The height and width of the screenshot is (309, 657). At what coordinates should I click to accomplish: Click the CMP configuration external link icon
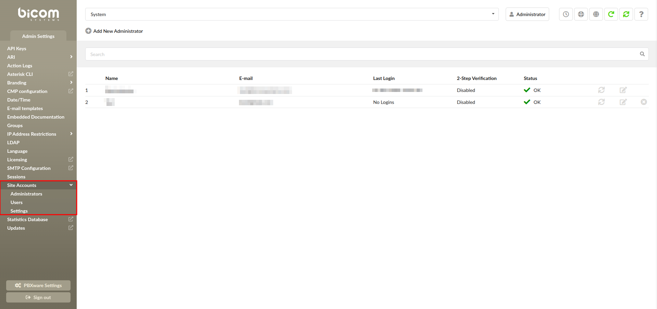tap(71, 91)
